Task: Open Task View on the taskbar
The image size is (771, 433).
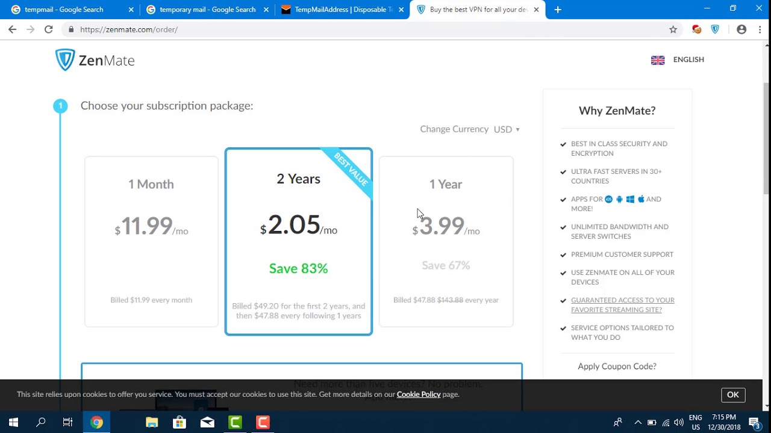Action: click(x=68, y=422)
